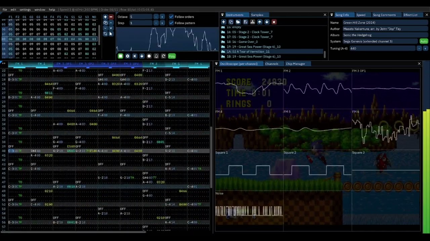Decrease Octave with minus button
This screenshot has height=241, width=430.
156,17
